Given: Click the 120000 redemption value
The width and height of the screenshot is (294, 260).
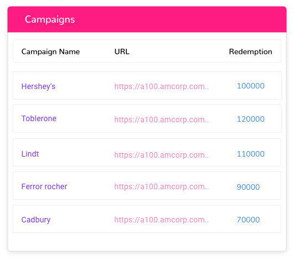Looking at the screenshot, I should 251,119.
